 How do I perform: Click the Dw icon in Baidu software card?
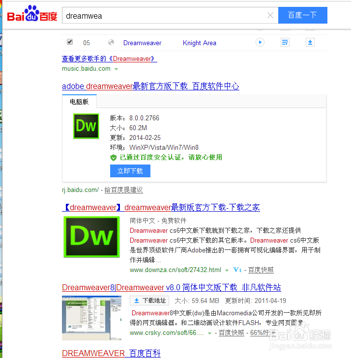[x=86, y=126]
